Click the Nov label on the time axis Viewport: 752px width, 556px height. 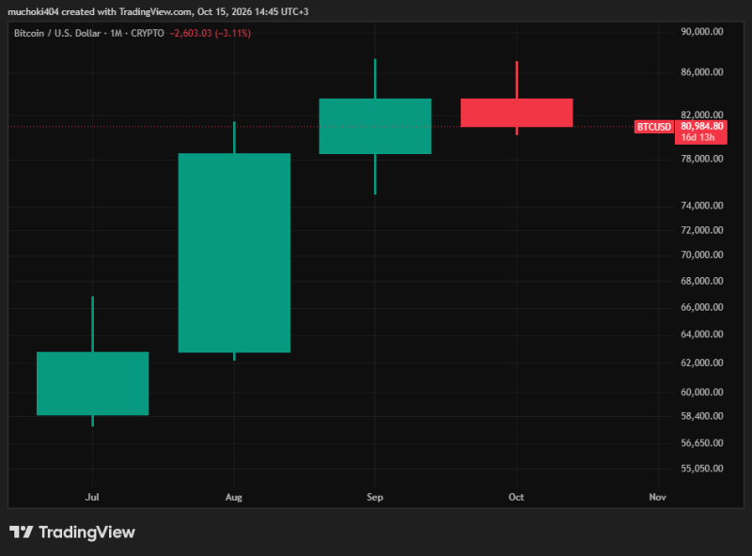pyautogui.click(x=657, y=497)
